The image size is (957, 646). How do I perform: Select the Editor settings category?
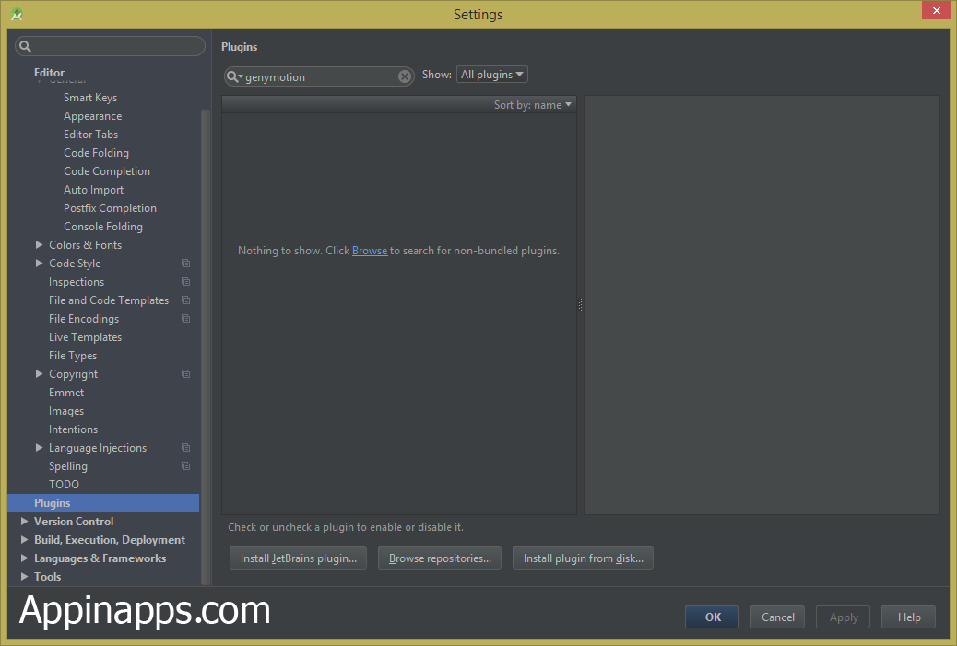(50, 73)
